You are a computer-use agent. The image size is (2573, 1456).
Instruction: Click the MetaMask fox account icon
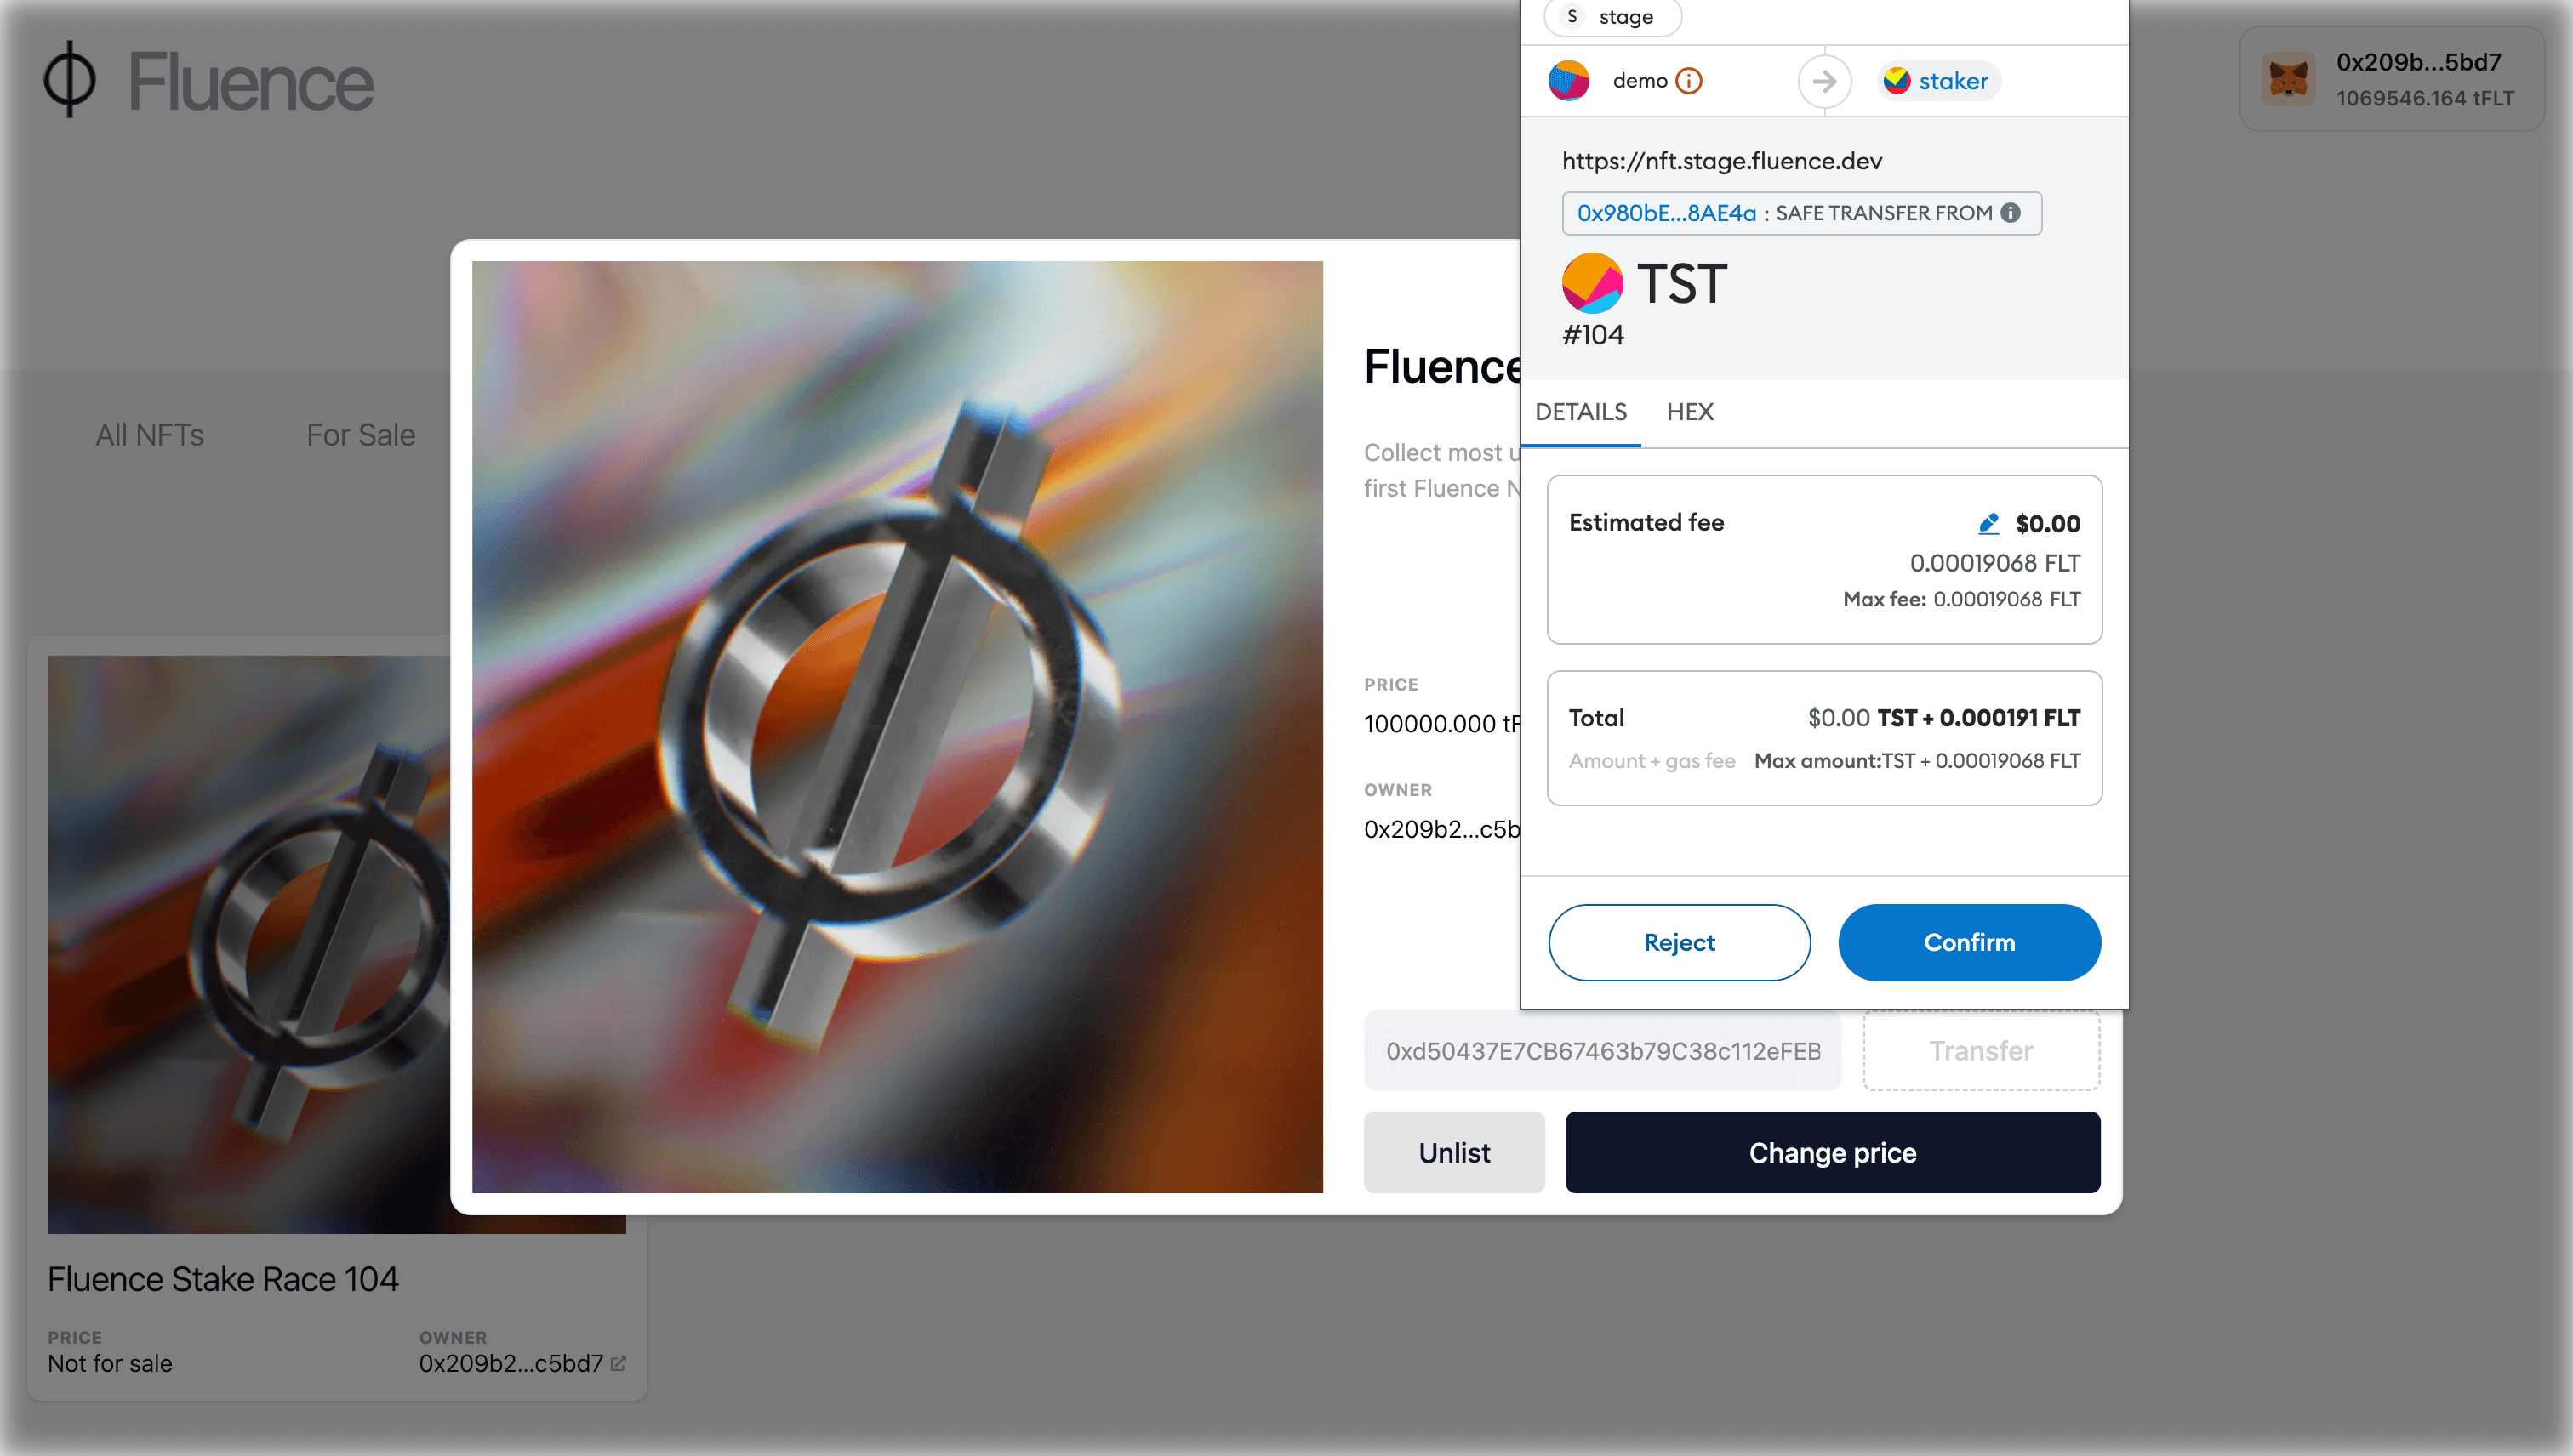coord(2290,79)
